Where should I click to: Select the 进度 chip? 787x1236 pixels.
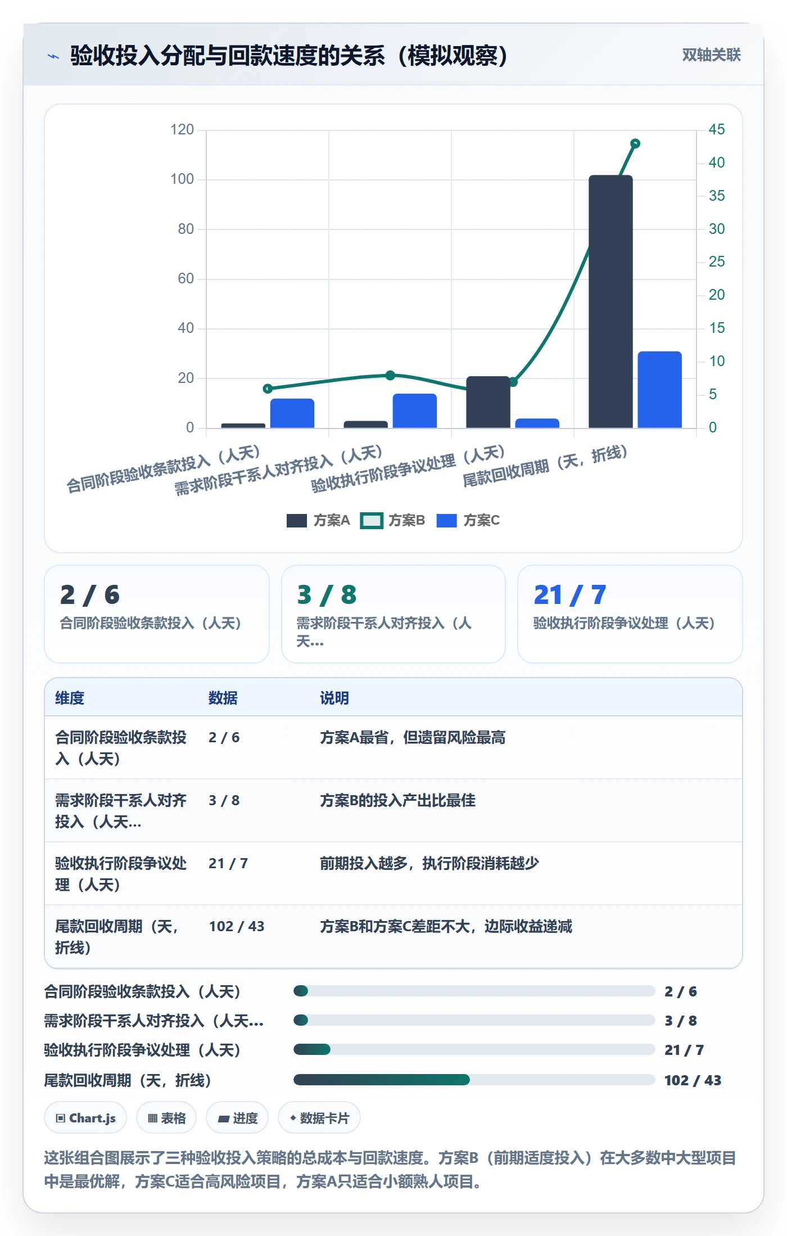(237, 1118)
